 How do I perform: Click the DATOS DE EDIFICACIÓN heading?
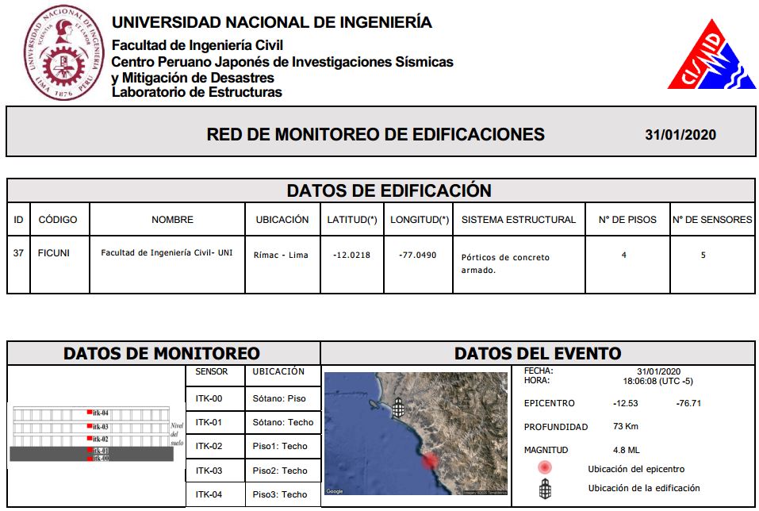389,190
